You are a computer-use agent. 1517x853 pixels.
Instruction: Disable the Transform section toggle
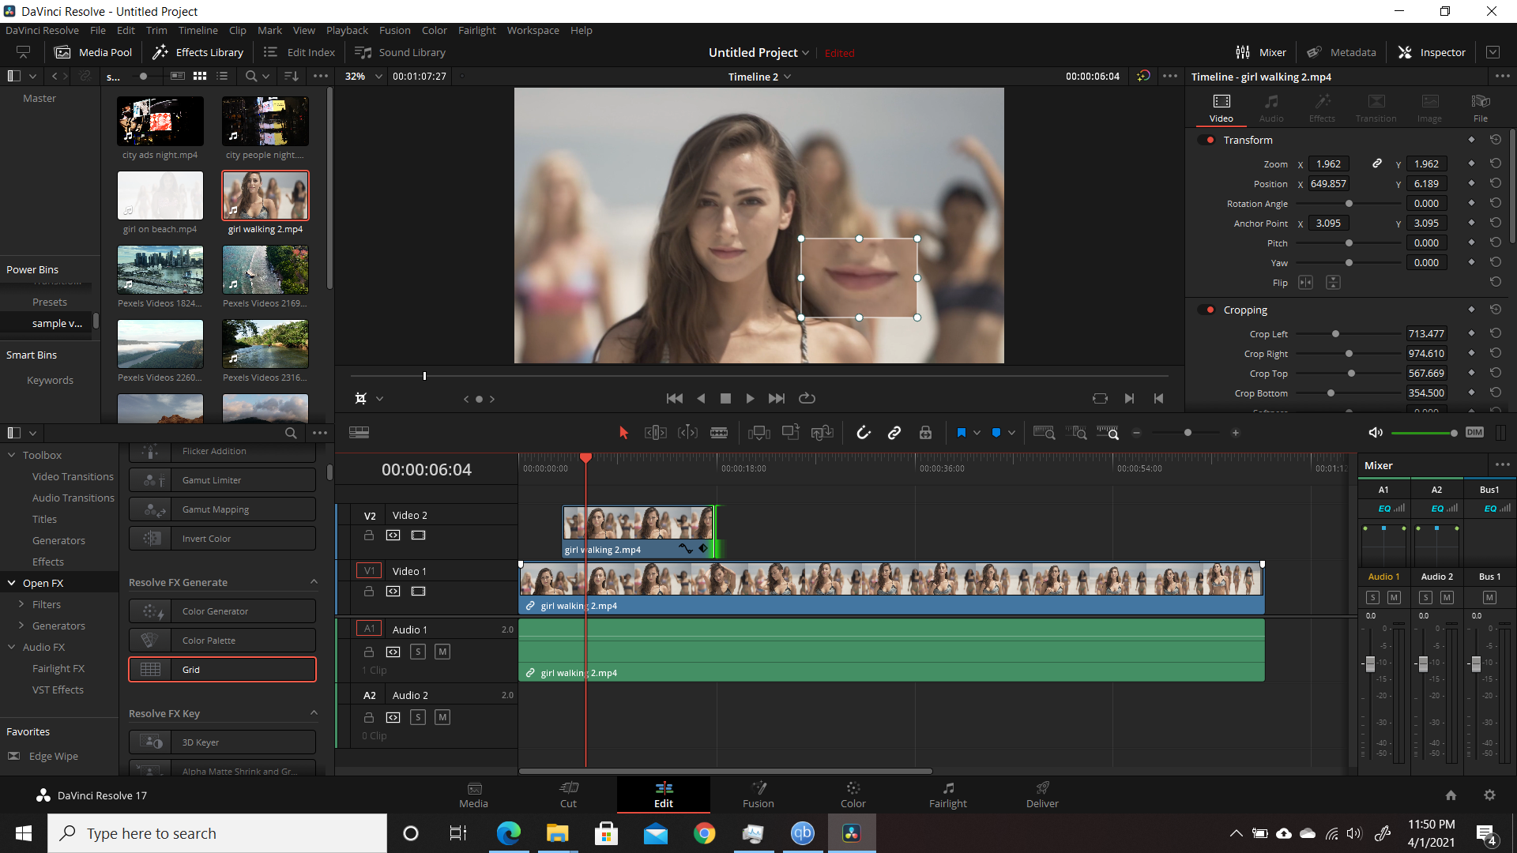(x=1207, y=140)
